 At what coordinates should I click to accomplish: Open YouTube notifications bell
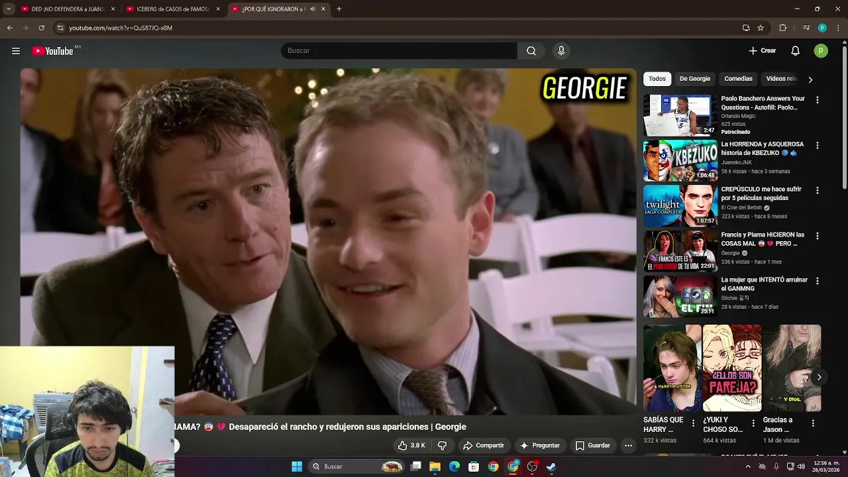pyautogui.click(x=796, y=51)
